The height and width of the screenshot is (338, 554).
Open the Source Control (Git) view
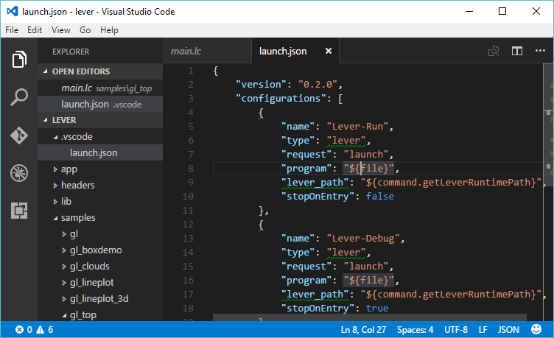19,135
